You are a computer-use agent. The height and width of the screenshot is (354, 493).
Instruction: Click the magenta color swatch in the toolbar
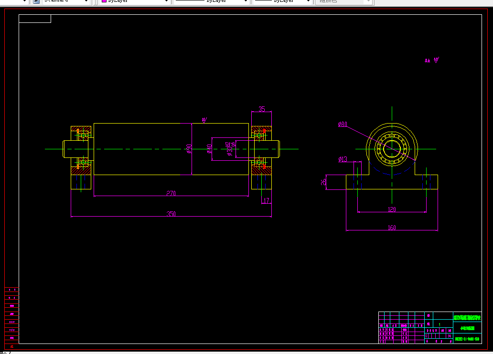tap(104, 1)
